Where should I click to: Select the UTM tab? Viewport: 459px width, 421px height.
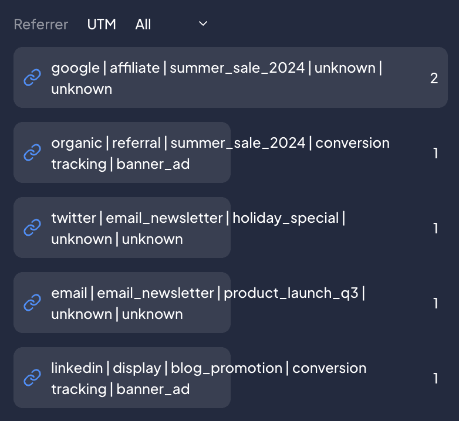(102, 24)
